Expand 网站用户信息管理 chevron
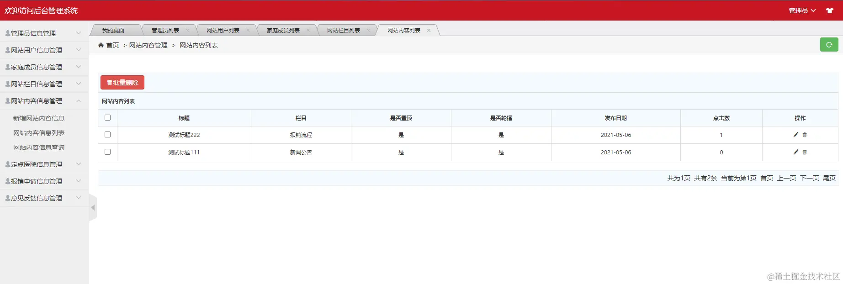The width and height of the screenshot is (843, 284). pyautogui.click(x=79, y=50)
